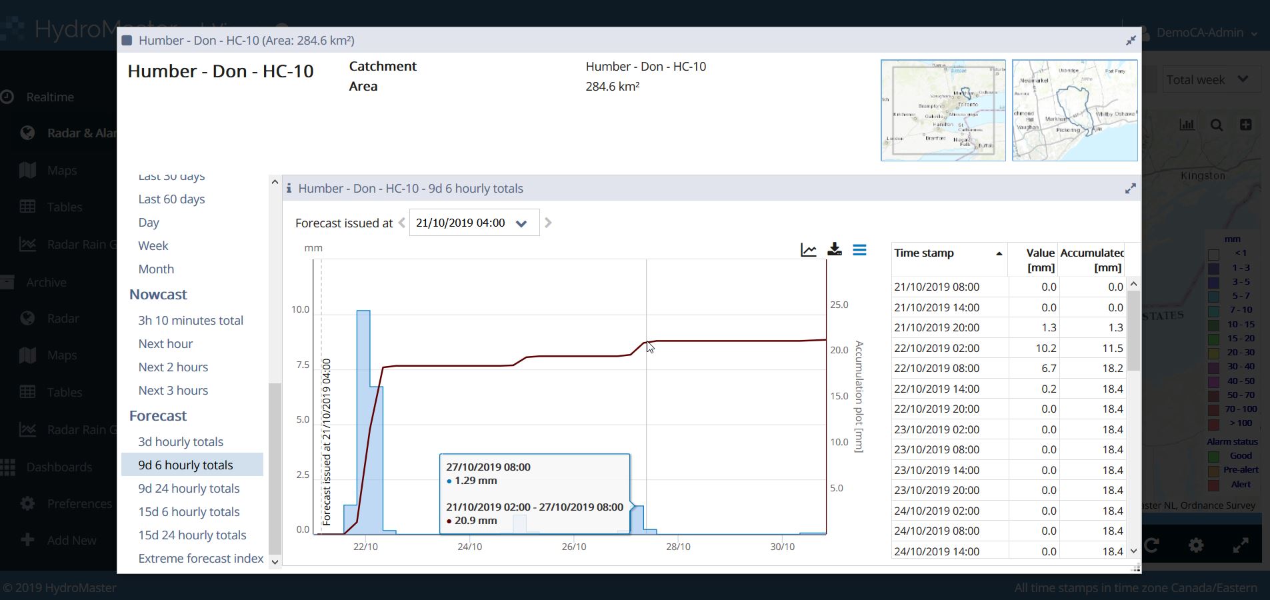Select Last 60 days period
Screen dimensions: 1270x600
click(x=171, y=199)
